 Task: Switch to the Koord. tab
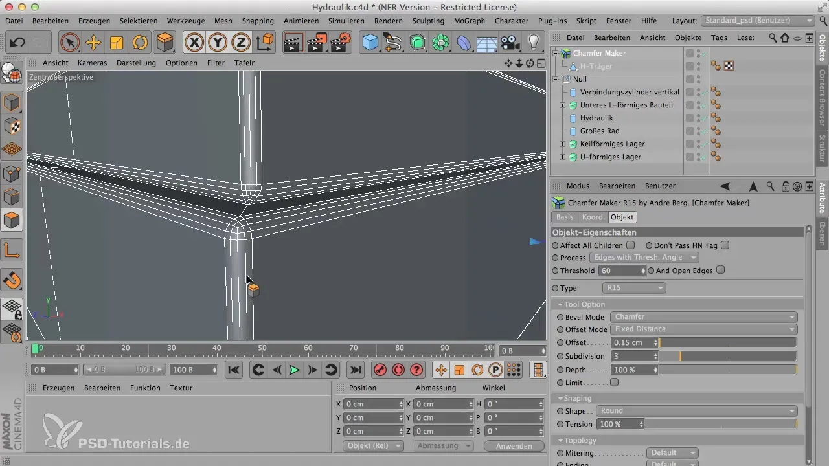click(x=593, y=217)
